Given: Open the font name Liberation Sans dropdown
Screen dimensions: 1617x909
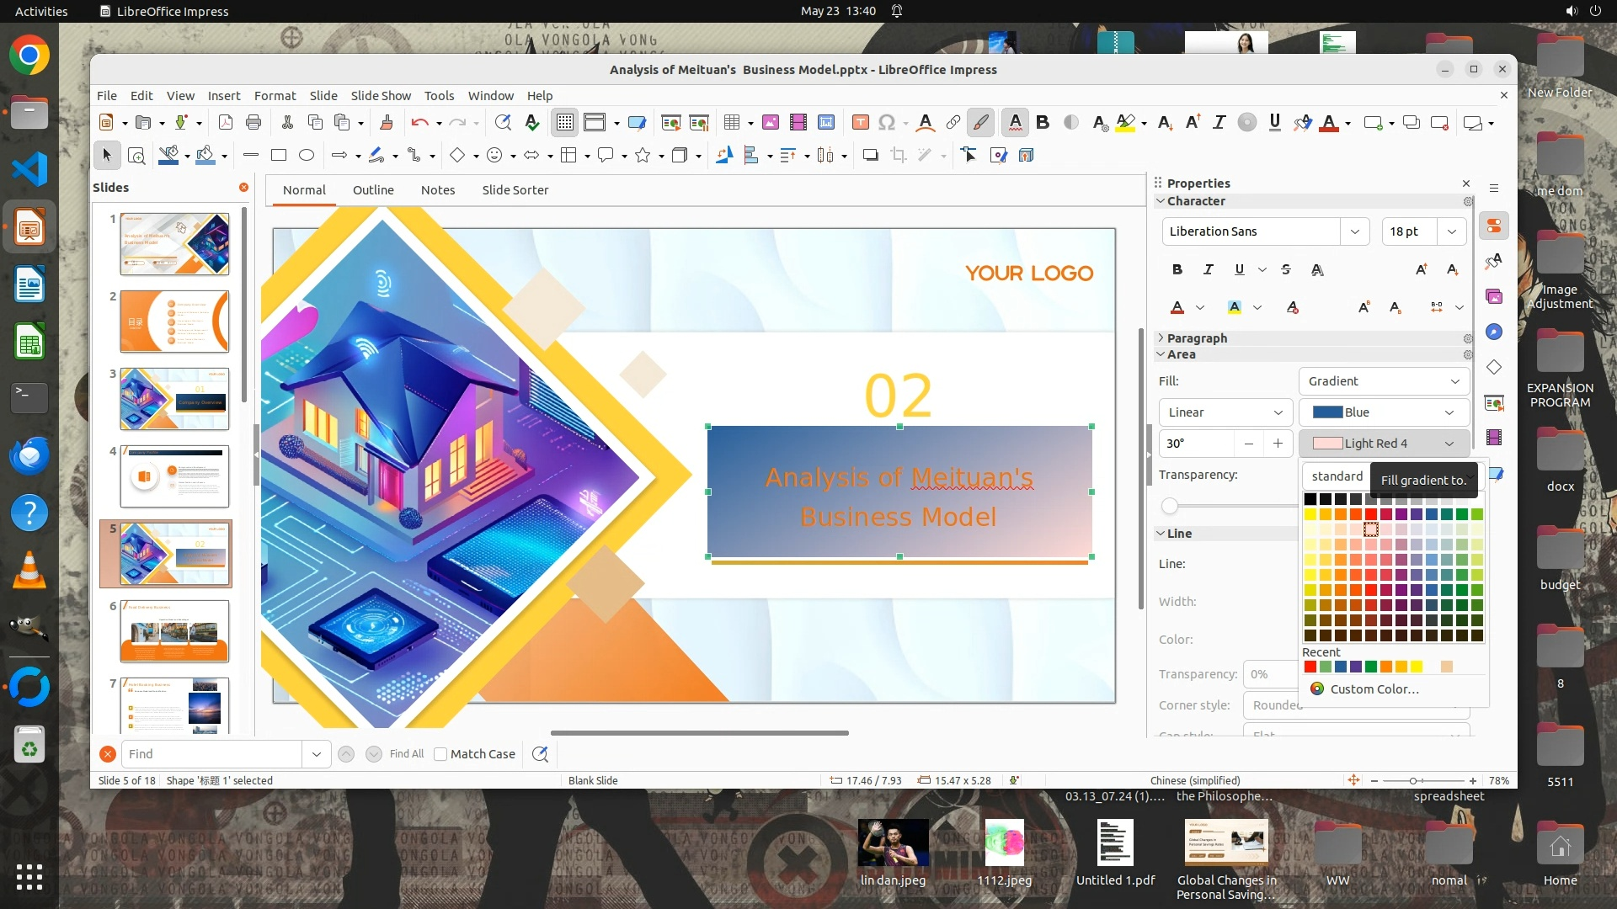Looking at the screenshot, I should (1354, 231).
